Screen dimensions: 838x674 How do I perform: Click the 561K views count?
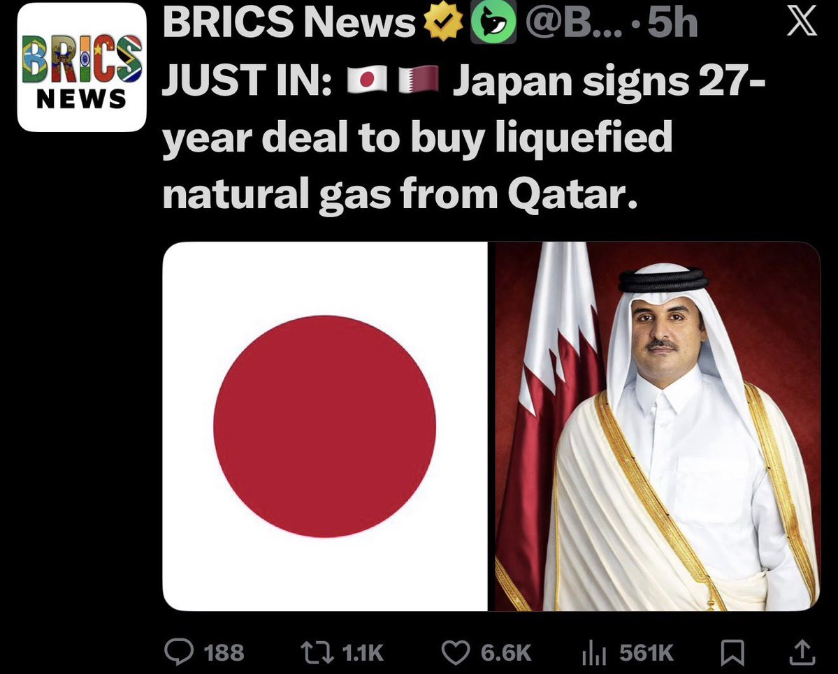point(646,652)
